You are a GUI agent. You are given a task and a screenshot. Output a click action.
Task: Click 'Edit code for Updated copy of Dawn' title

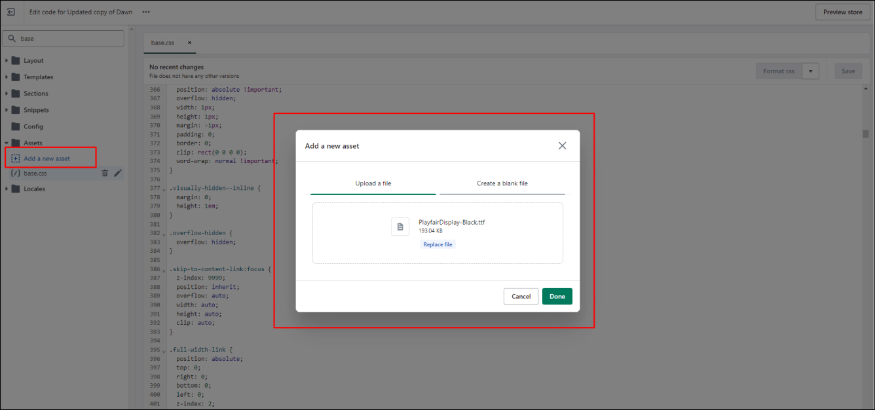pos(81,12)
